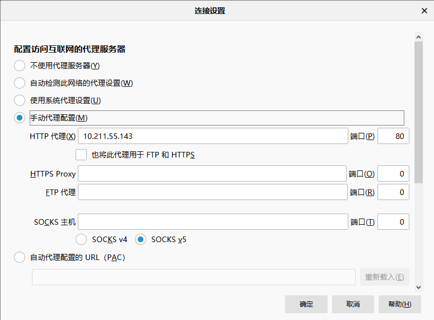Screen dimensions: 434x320
Task: Click the SOCKS host input field
Action: coord(213,222)
